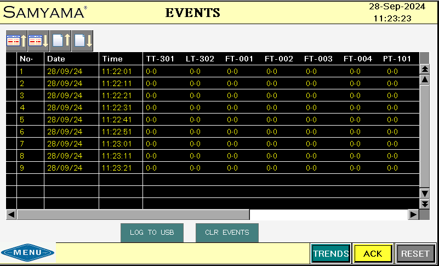Click the scroll down one row icon
Viewport: 439px width, 266px height.
(x=38, y=41)
